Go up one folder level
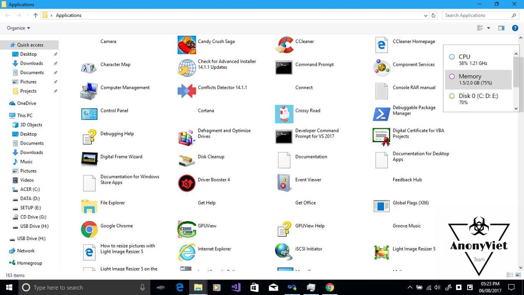 click(x=36, y=16)
